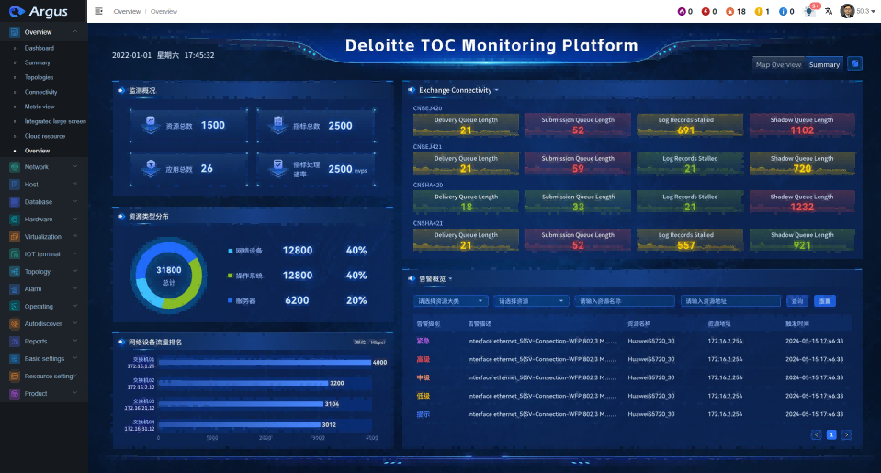
Task: Expand the Database menu chevron
Action: click(75, 202)
